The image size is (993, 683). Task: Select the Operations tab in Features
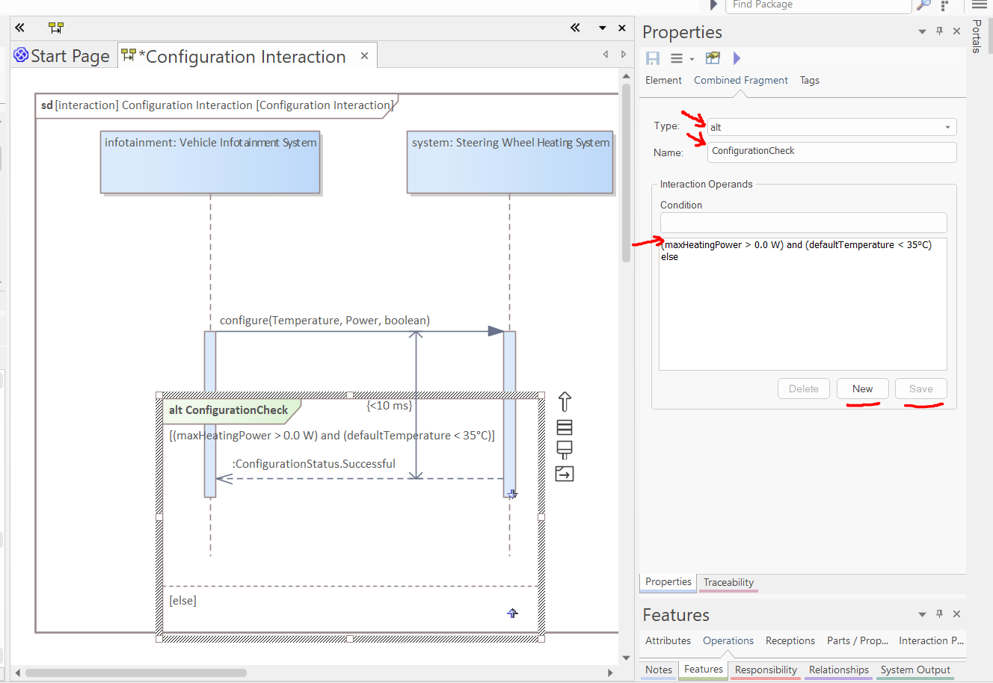[728, 640]
